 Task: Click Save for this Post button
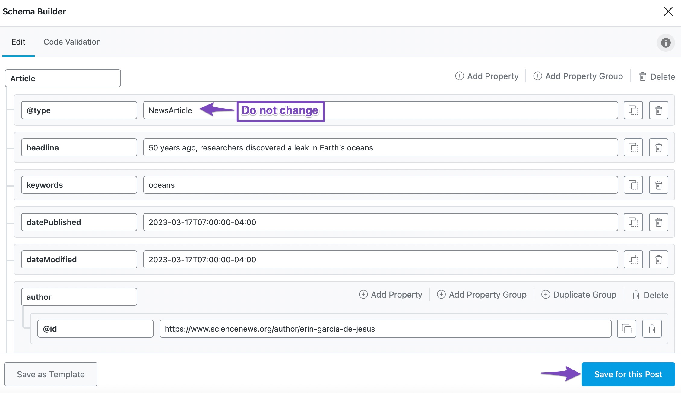tap(628, 374)
